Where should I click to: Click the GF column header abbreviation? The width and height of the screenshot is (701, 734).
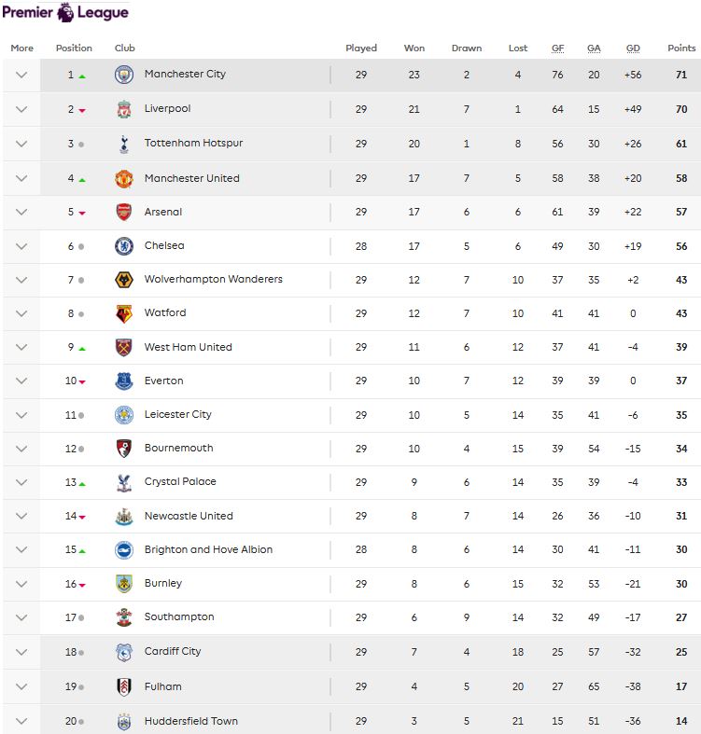coord(557,48)
